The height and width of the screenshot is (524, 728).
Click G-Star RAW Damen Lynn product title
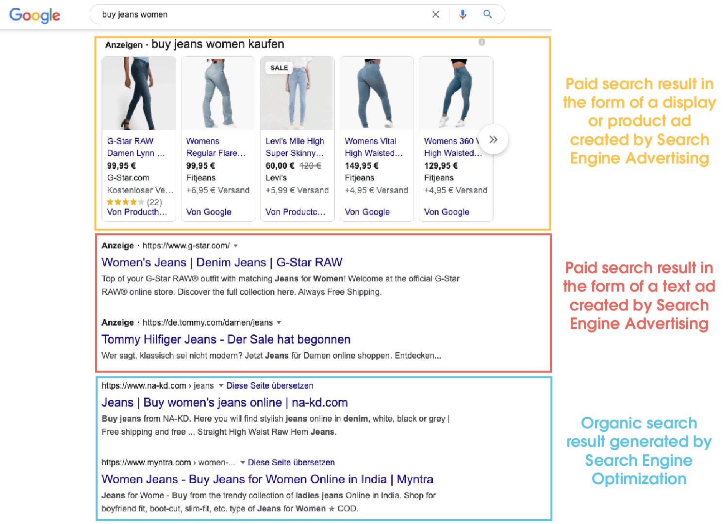(x=136, y=147)
